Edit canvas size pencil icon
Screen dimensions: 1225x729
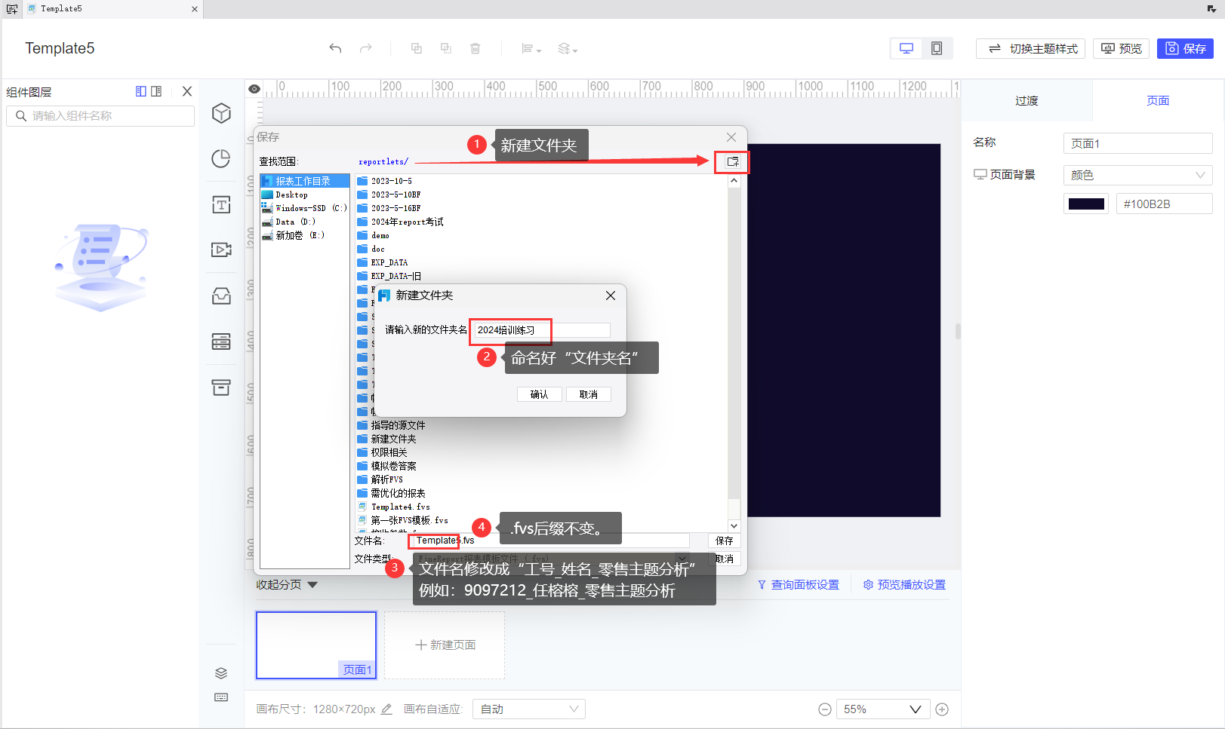click(x=386, y=709)
